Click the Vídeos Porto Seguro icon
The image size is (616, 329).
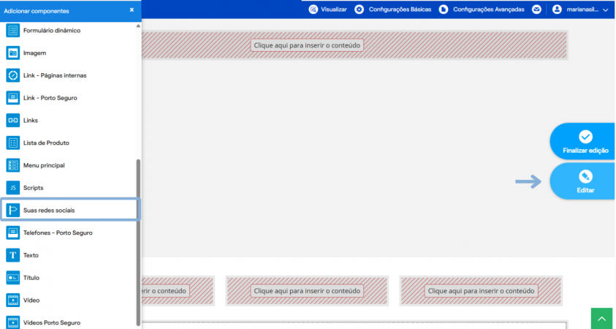coord(13,322)
